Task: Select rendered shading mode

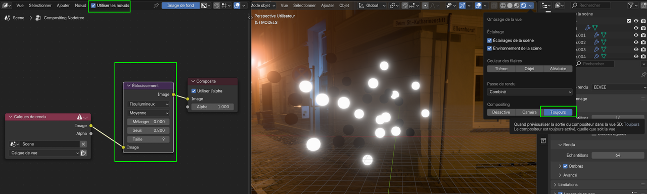Action: pos(523,5)
